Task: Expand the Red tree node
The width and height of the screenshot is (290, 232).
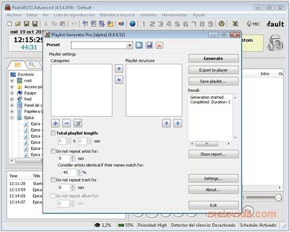Action: click(12, 99)
